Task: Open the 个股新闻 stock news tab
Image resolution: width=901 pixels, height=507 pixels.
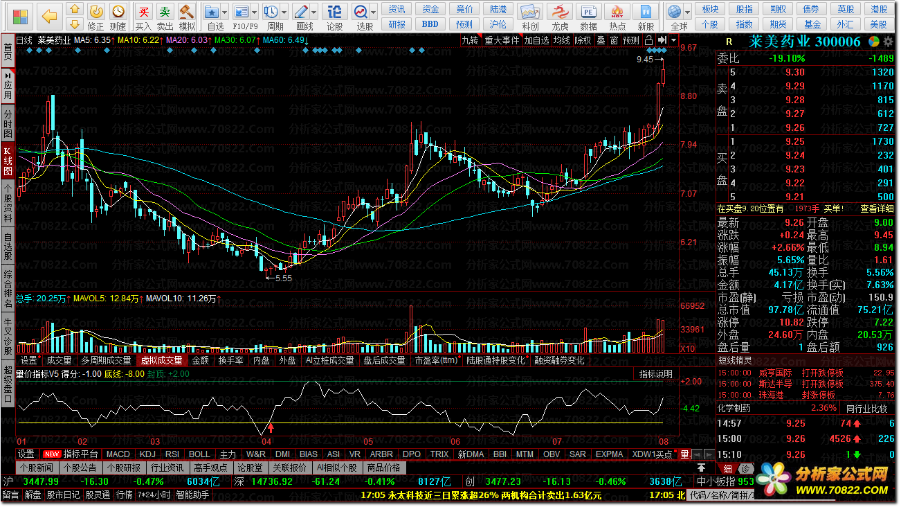Action: click(x=36, y=468)
